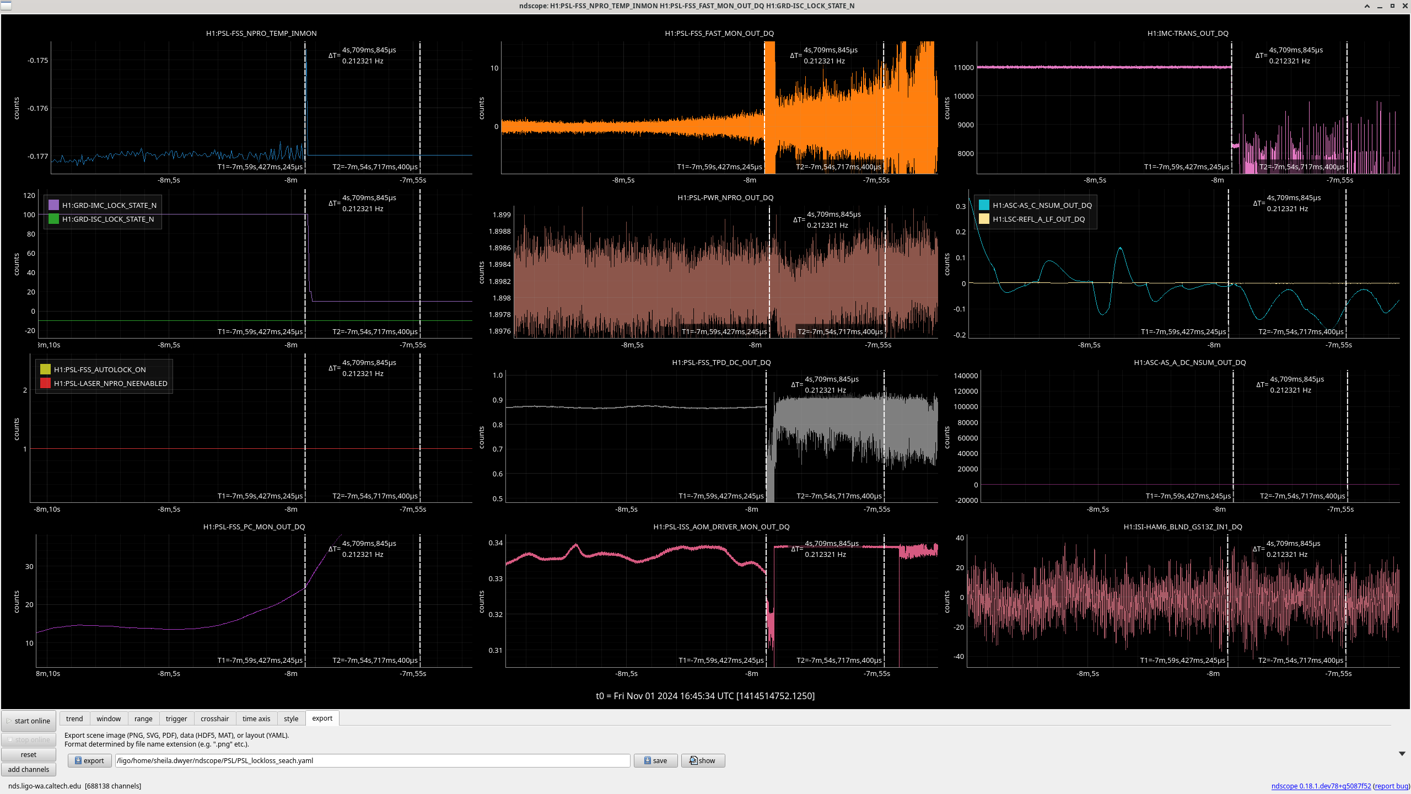
Task: Click the reset button
Action: tap(29, 754)
